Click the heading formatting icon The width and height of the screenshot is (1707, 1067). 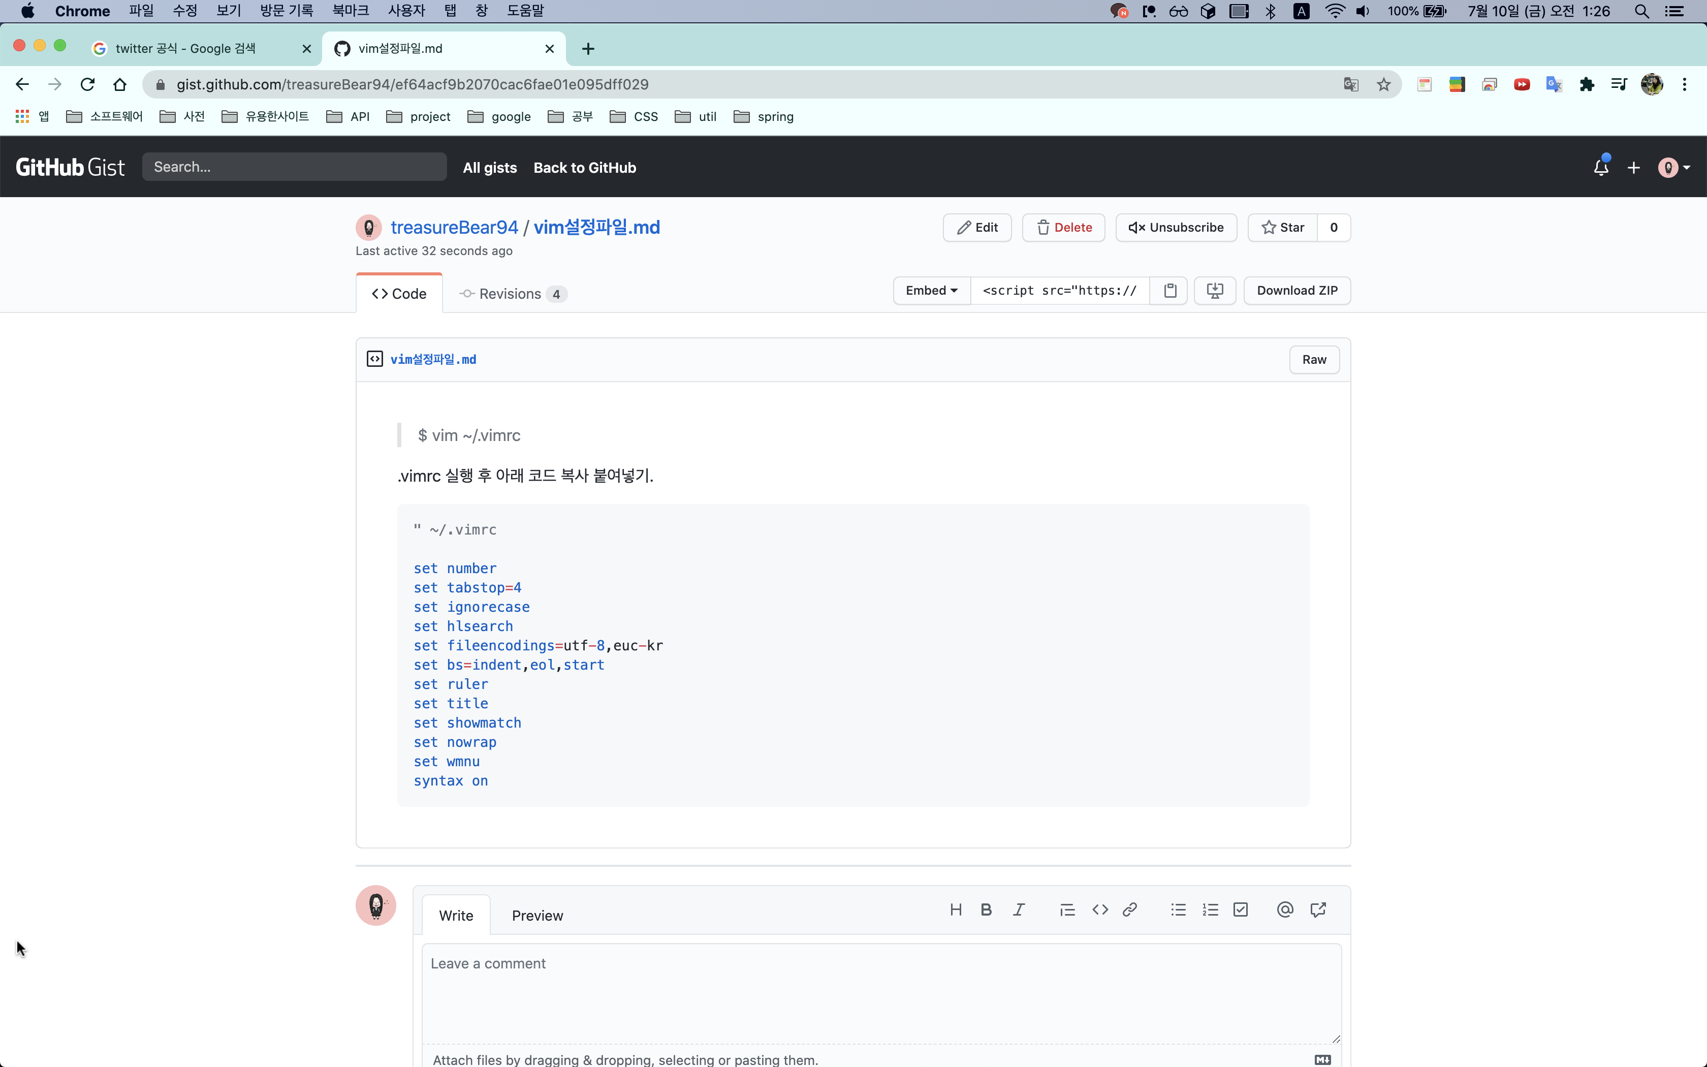point(956,909)
